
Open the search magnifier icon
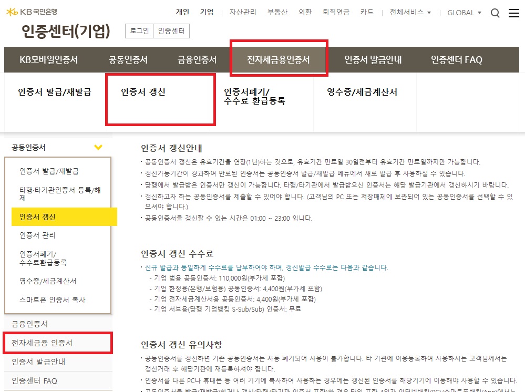pyautogui.click(x=495, y=13)
